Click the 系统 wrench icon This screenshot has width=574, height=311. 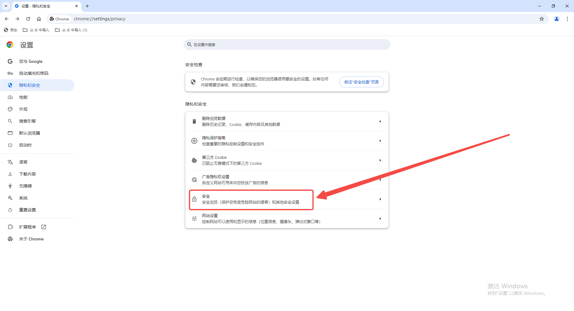10,198
